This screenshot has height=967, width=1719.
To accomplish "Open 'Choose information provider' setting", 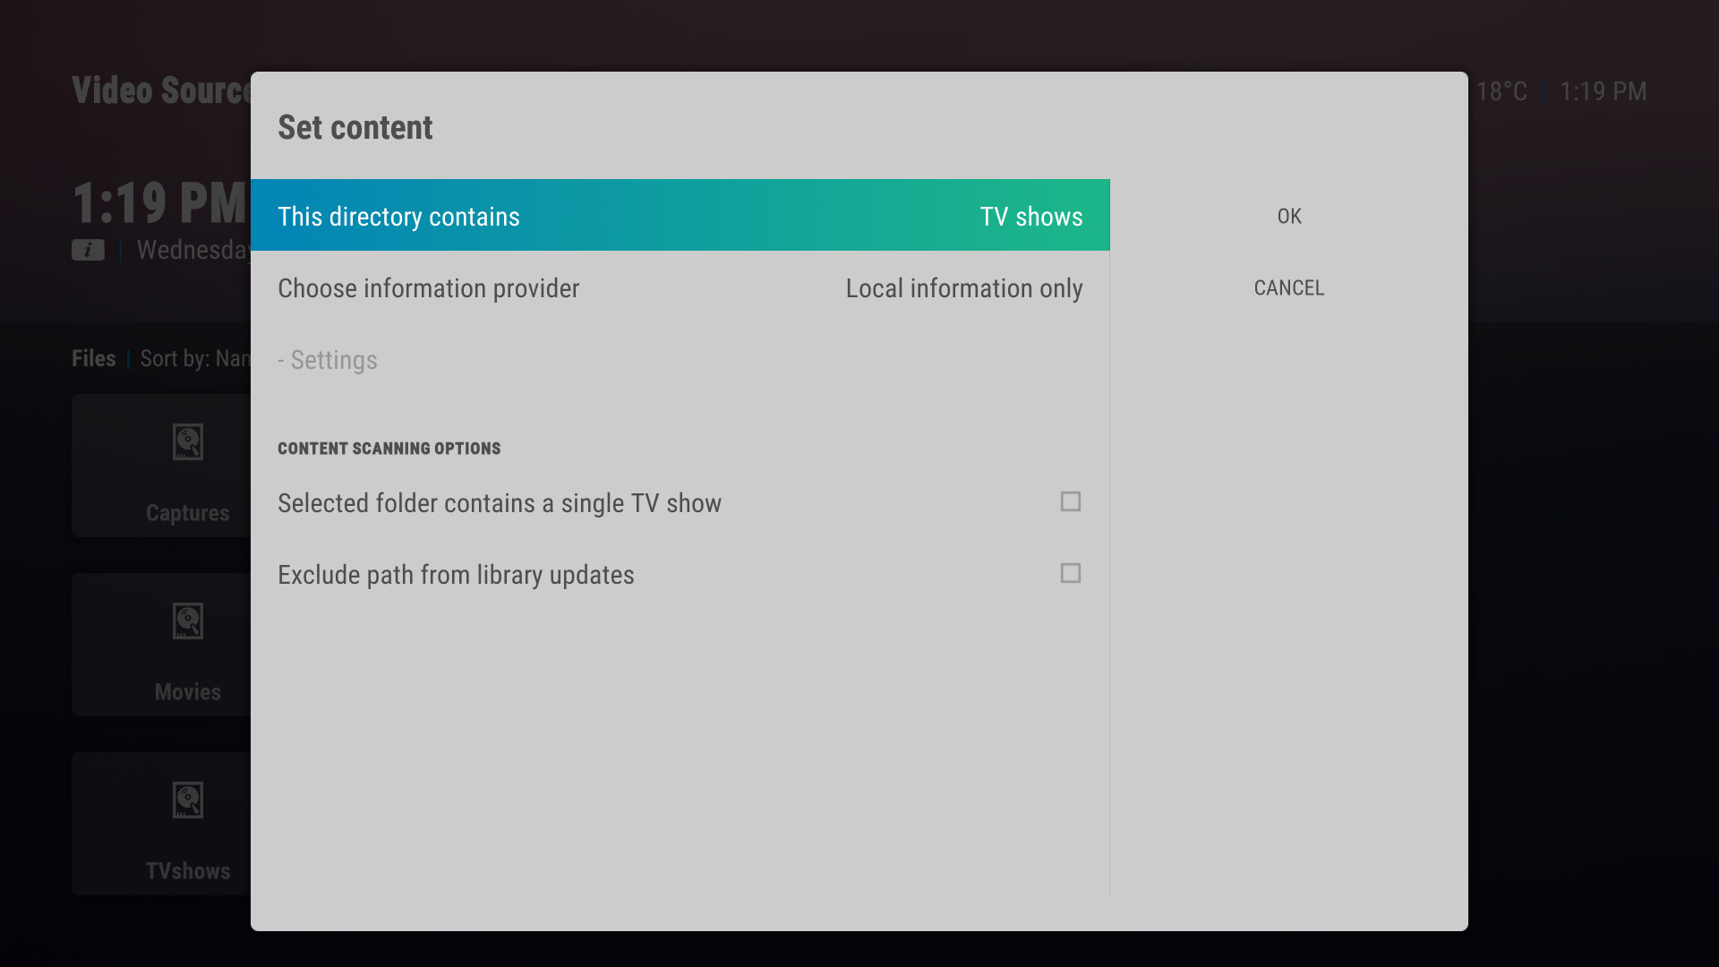I will (x=680, y=287).
